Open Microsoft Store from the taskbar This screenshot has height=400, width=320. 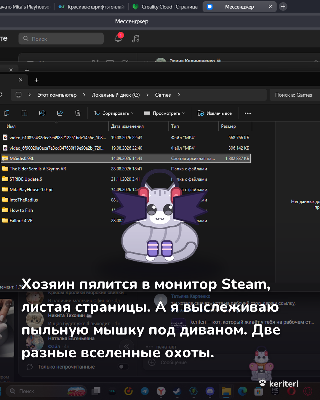(x=259, y=391)
